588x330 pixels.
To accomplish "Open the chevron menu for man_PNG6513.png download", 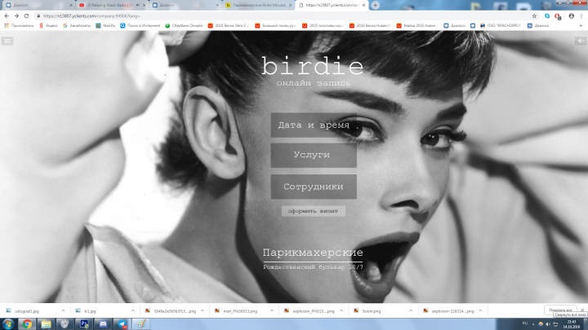I will click(x=271, y=311).
